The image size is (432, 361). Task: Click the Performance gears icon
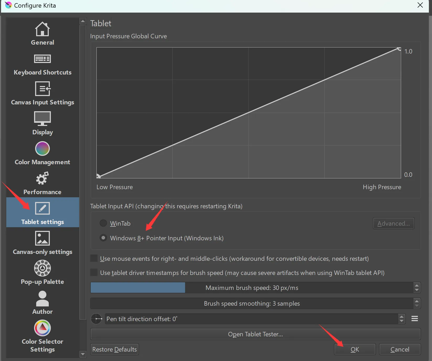pyautogui.click(x=42, y=178)
